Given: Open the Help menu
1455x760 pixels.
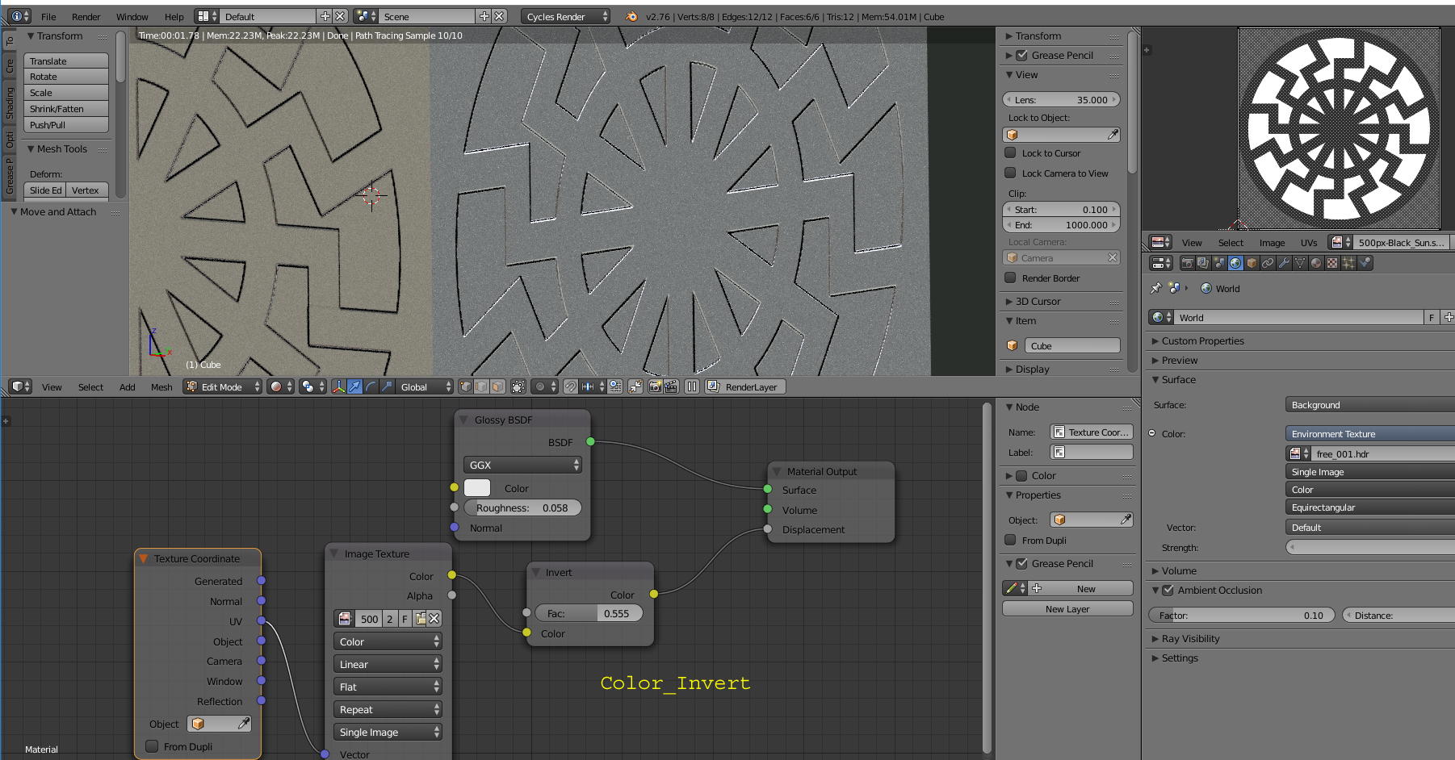Looking at the screenshot, I should (x=174, y=16).
